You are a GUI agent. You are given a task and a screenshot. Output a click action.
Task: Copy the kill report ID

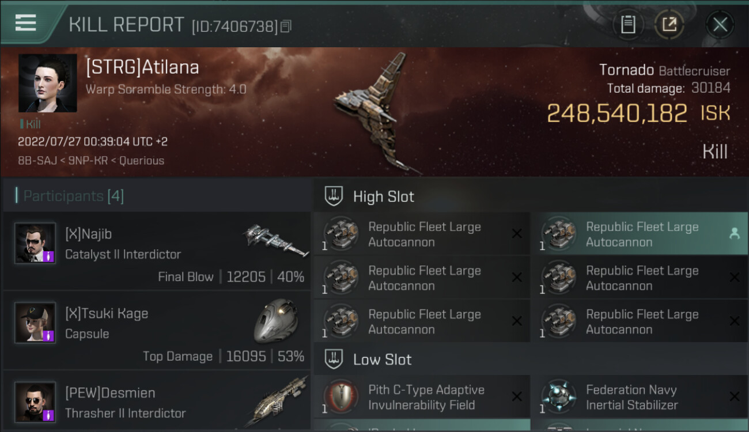[x=286, y=26]
